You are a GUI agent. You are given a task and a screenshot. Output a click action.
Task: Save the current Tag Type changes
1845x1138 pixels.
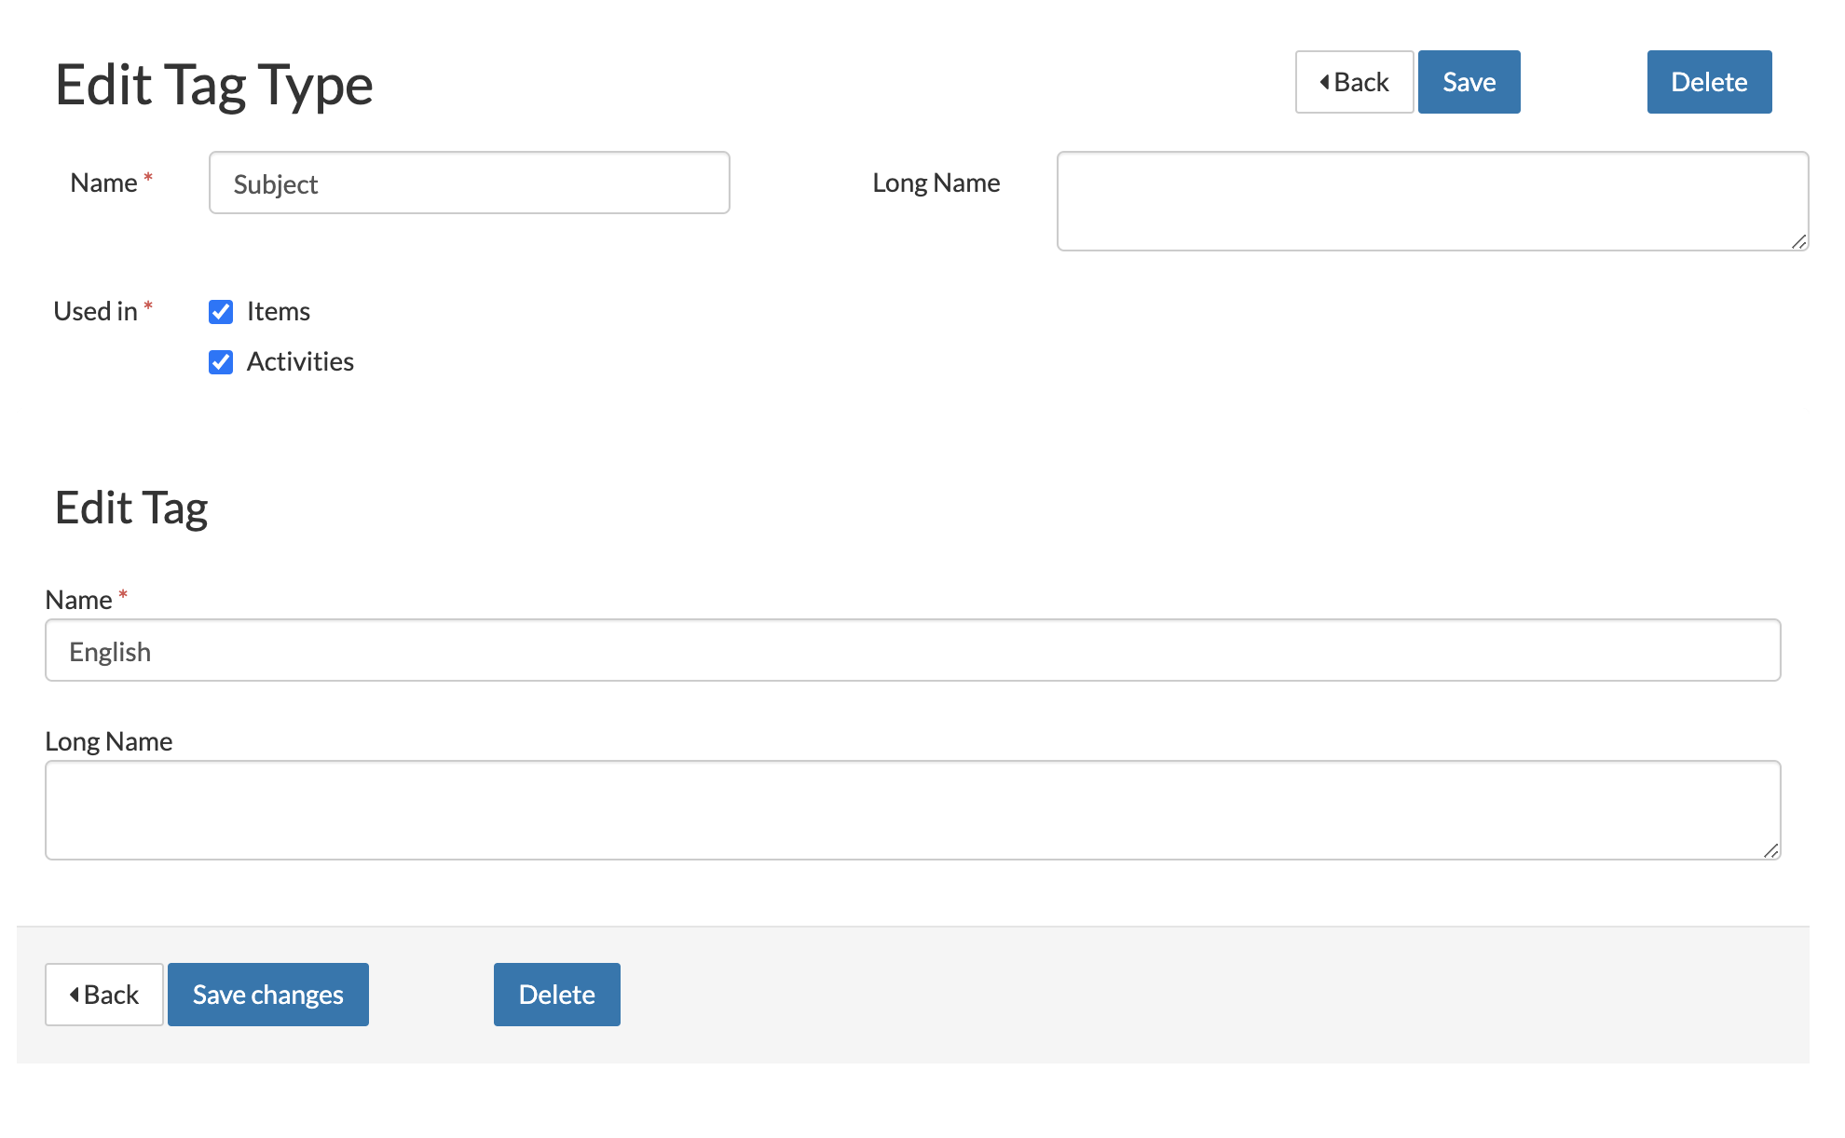tap(1469, 82)
